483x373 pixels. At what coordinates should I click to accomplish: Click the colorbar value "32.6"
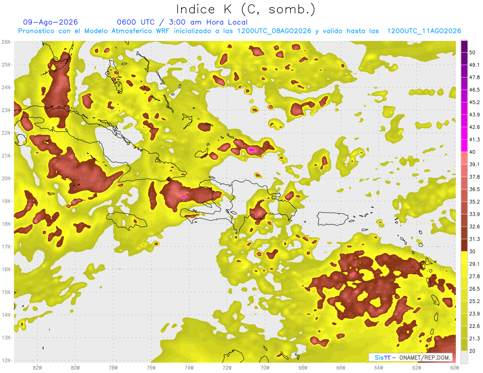[x=475, y=227]
